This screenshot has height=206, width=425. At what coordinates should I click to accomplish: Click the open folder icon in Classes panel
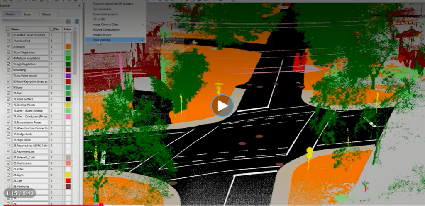pos(68,21)
